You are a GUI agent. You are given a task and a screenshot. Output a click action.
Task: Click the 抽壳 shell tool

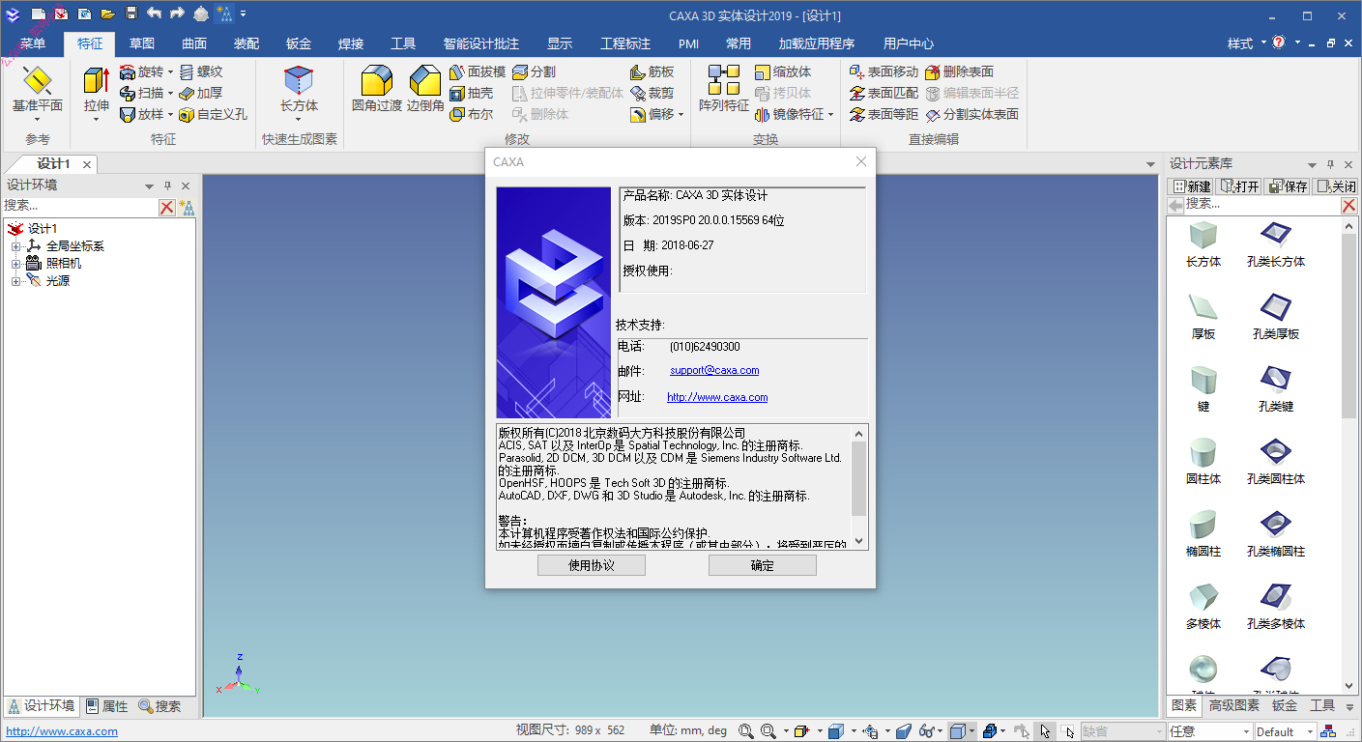pos(472,93)
